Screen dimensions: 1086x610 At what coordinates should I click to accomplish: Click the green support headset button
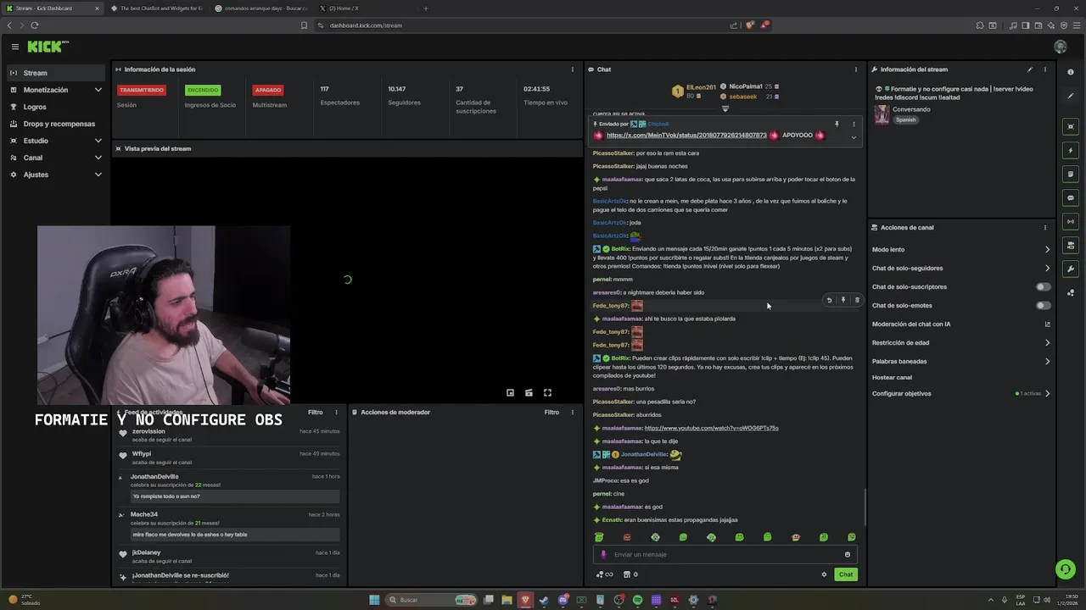point(1065,568)
